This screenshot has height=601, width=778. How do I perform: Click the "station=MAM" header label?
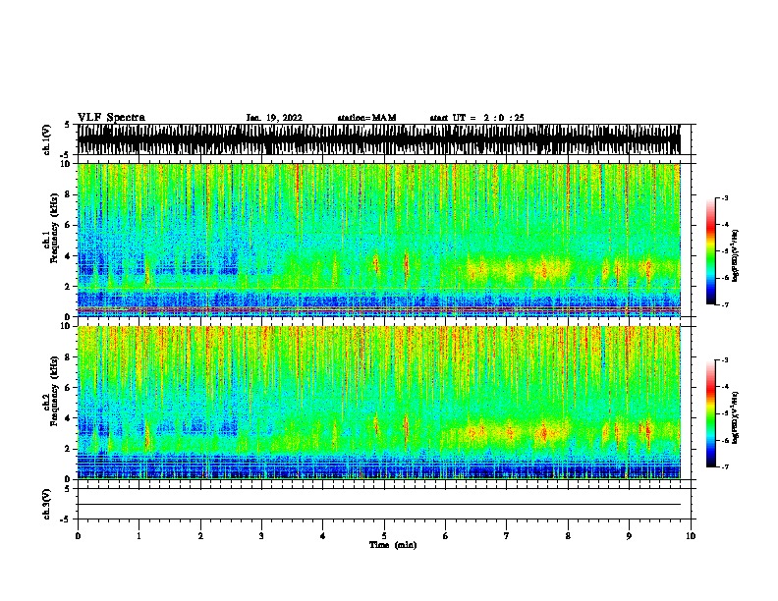pos(366,118)
